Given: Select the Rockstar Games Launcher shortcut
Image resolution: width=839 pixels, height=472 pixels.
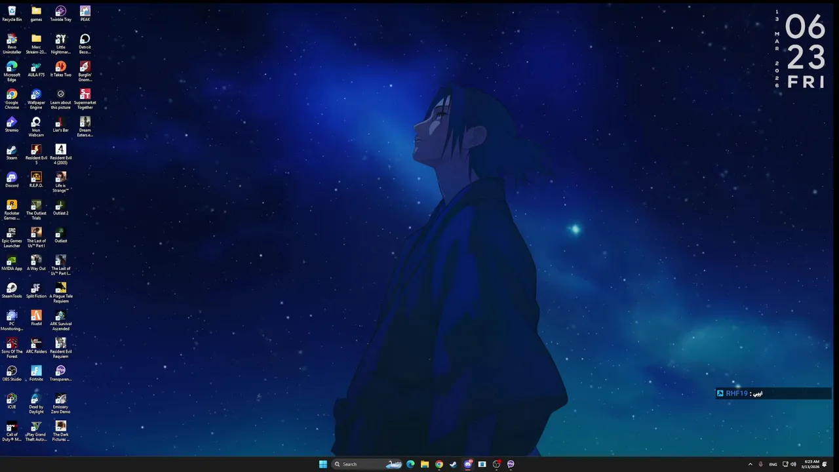Looking at the screenshot, I should click(12, 209).
